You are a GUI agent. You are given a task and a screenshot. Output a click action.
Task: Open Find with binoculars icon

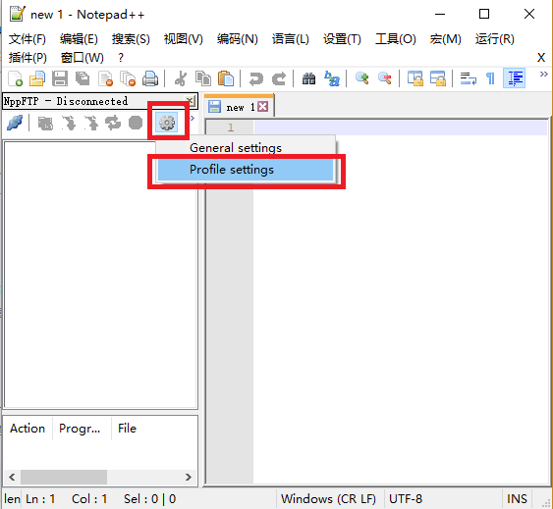pyautogui.click(x=308, y=78)
